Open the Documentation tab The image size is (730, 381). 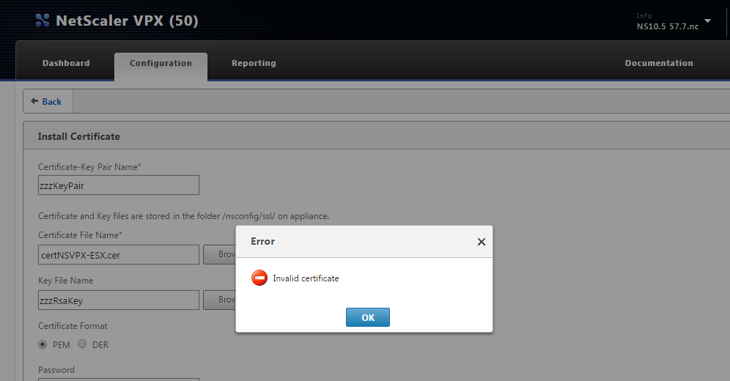click(658, 63)
